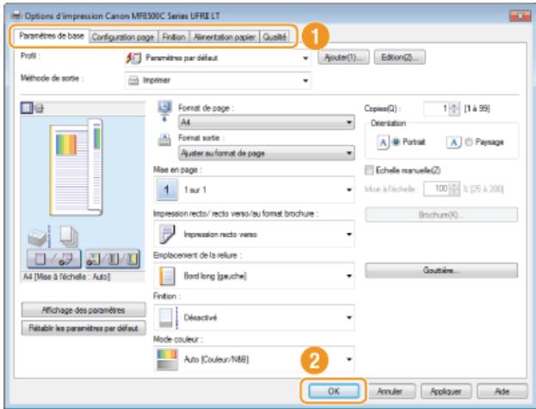Click the Mise à l'échelle value field
Screen dimensions: 536x409
pos(436,189)
